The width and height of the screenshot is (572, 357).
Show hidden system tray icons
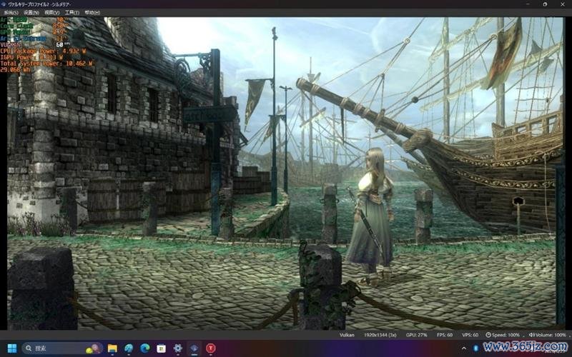pyautogui.click(x=463, y=348)
